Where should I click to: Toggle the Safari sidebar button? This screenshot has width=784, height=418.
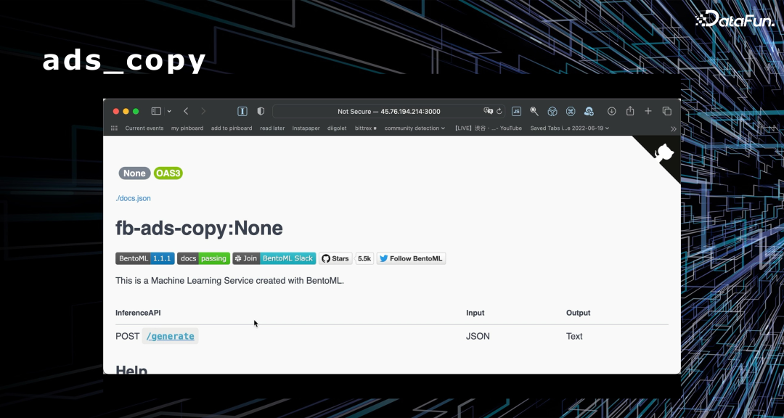(156, 111)
